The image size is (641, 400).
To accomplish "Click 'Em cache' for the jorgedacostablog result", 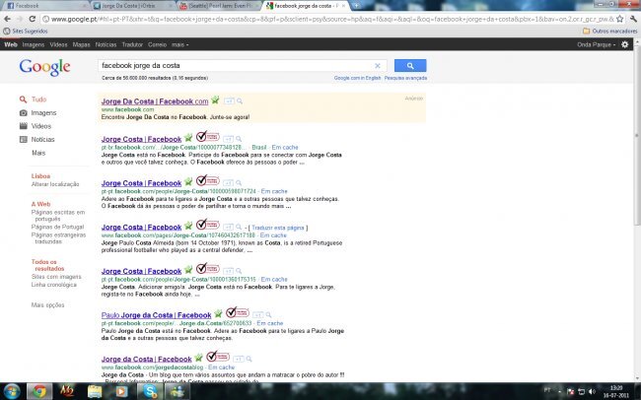I will [221, 367].
